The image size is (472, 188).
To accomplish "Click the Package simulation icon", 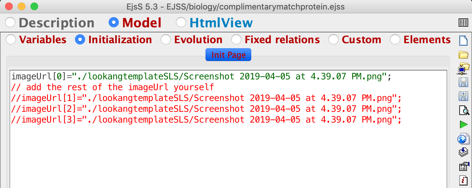I will 464,153.
